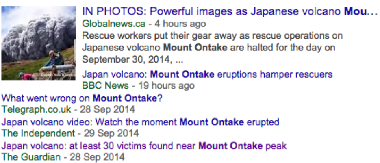Click bold 'Mount Ontake' in the snippet text
Screen dimensions: 380x163
tap(195, 48)
